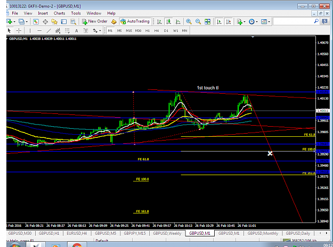Open the Tools menu
Viewport: 333px width, 247px height.
tap(76, 13)
